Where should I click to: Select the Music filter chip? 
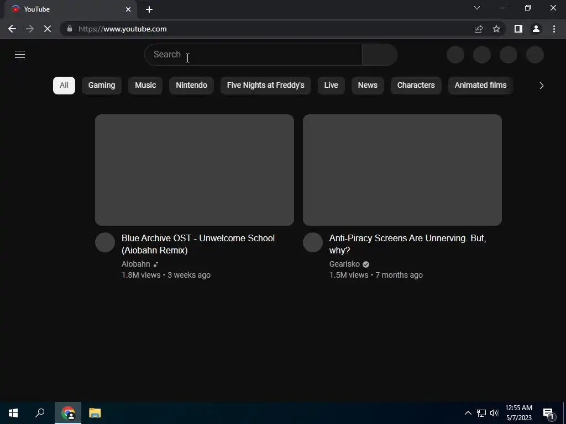click(145, 86)
